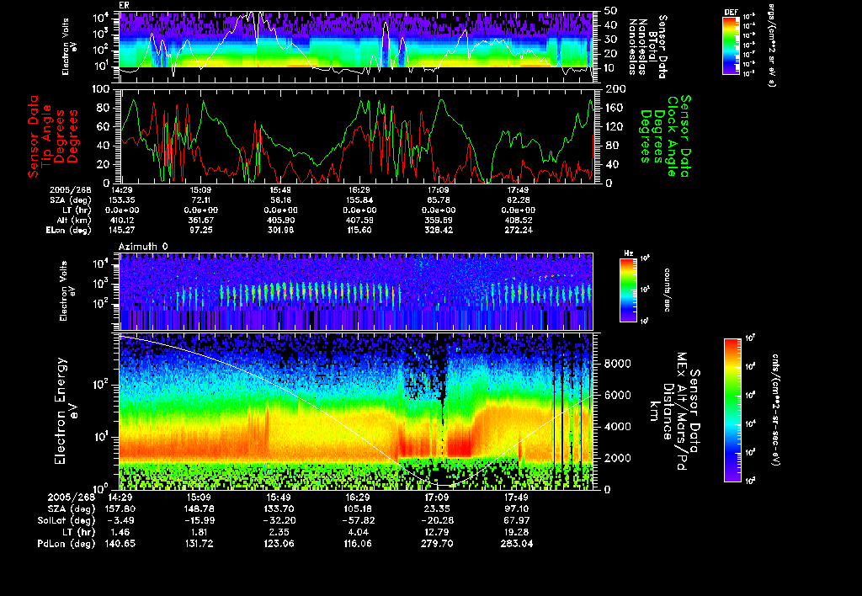This screenshot has width=862, height=596.
Task: Select PdLon value 283.04
Action: pos(517,543)
